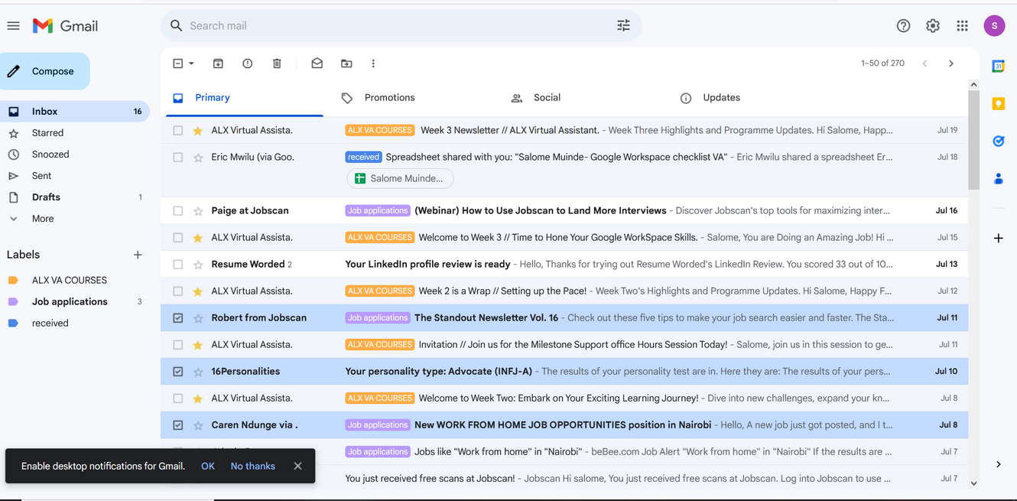Show search options filter

[623, 26]
